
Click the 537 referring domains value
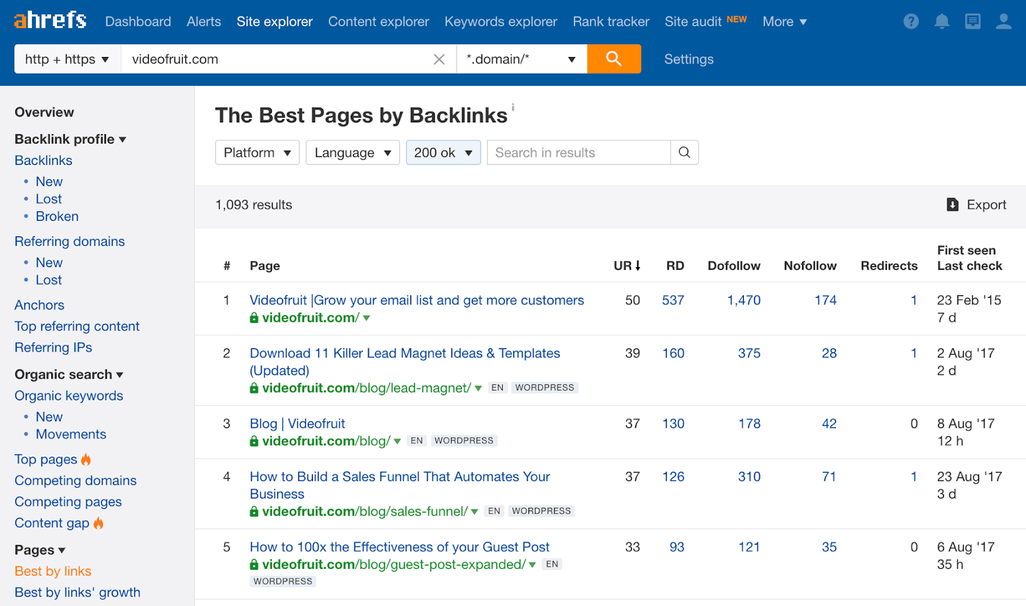coord(673,300)
